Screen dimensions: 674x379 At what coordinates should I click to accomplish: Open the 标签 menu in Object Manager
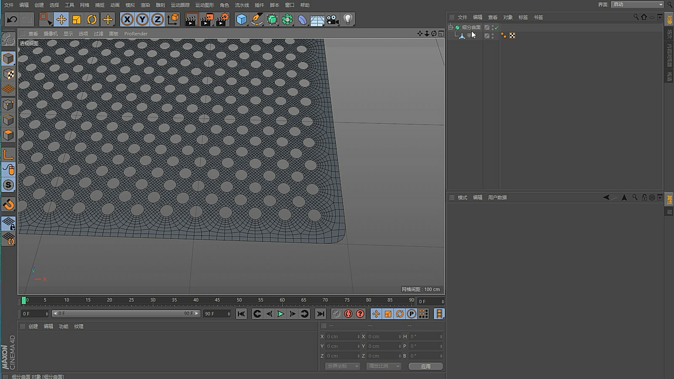(x=523, y=17)
